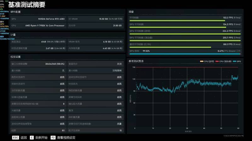
Task: Click the 屏幕空间反射 row 超高 value
Action: (x=119, y=97)
